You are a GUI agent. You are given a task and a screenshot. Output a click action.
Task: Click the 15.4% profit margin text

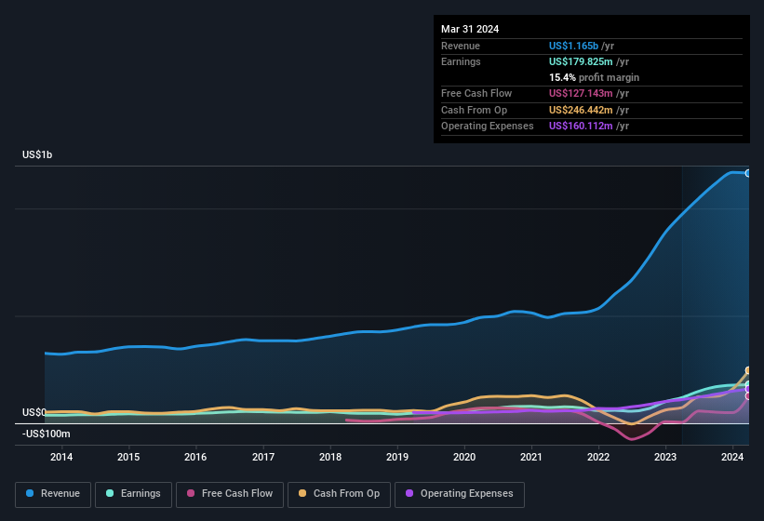pos(594,77)
